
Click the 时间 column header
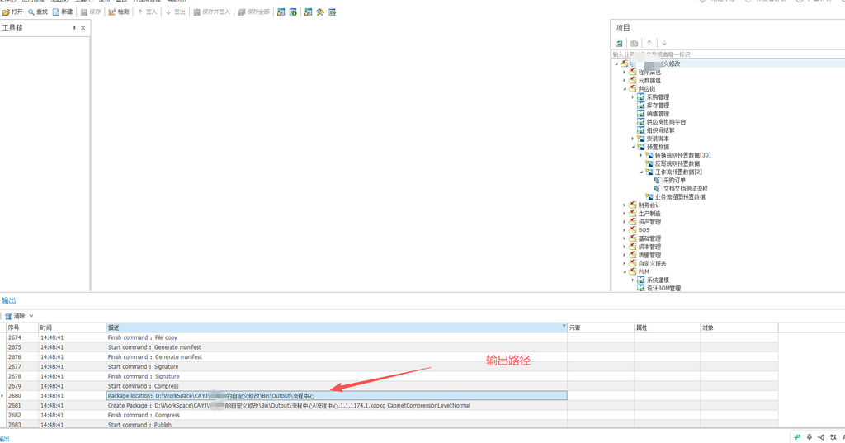coord(72,328)
